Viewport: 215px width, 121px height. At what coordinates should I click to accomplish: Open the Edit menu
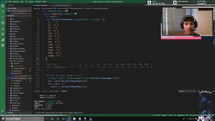(x=10, y=2)
